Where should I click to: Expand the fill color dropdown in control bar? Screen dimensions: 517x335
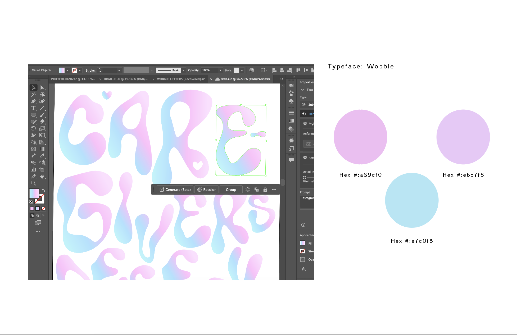pos(67,70)
